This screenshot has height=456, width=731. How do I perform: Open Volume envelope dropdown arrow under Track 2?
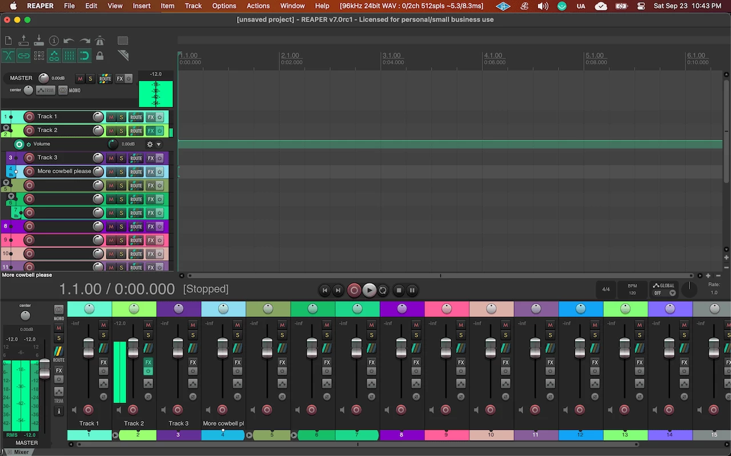[159, 145]
